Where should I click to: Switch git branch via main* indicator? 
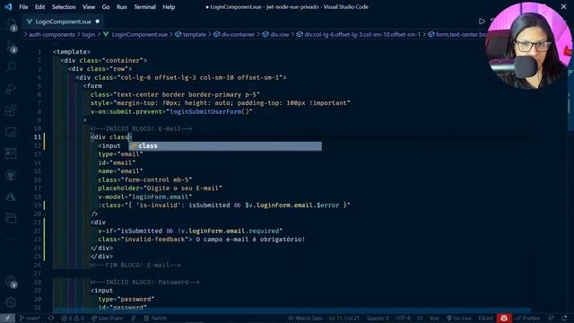[30, 319]
